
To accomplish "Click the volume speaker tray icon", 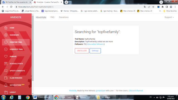I will point(157,97).
